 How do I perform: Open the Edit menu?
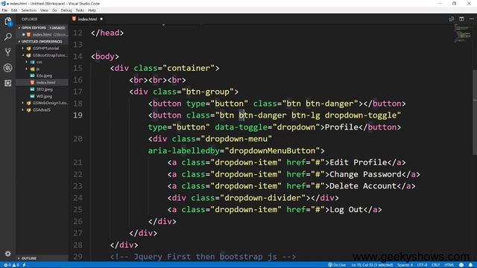(x=14, y=10)
